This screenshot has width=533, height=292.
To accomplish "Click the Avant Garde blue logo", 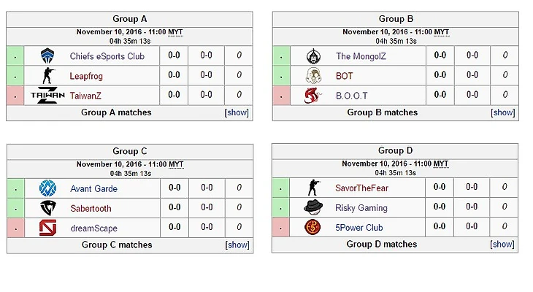I will point(47,188).
